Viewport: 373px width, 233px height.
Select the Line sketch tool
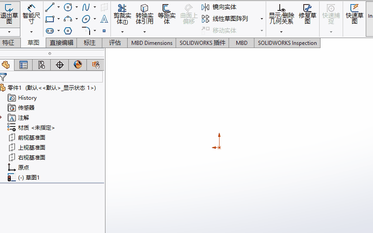pos(50,7)
